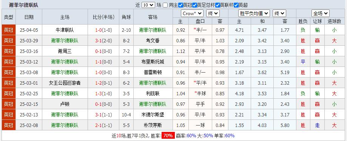
Task: Click the 进球数 column header
Action: (x=334, y=21)
